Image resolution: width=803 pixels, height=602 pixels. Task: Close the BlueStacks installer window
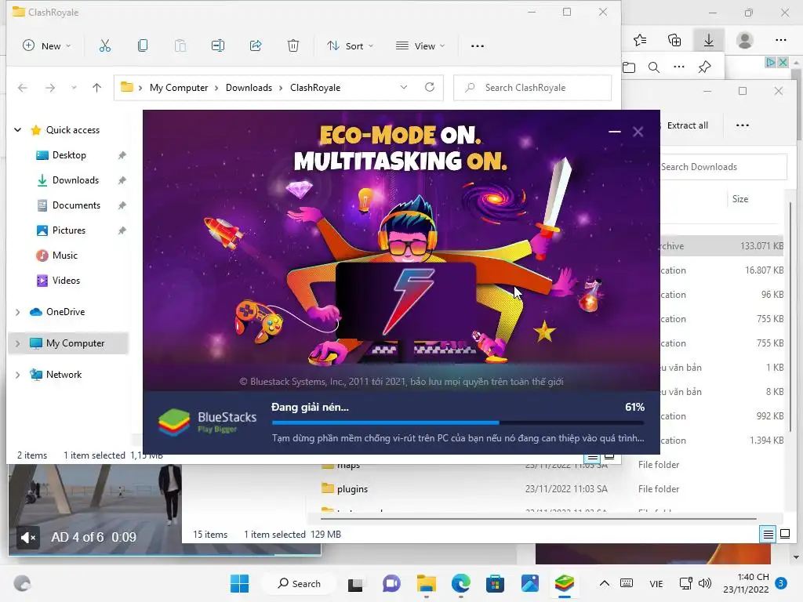click(x=638, y=132)
